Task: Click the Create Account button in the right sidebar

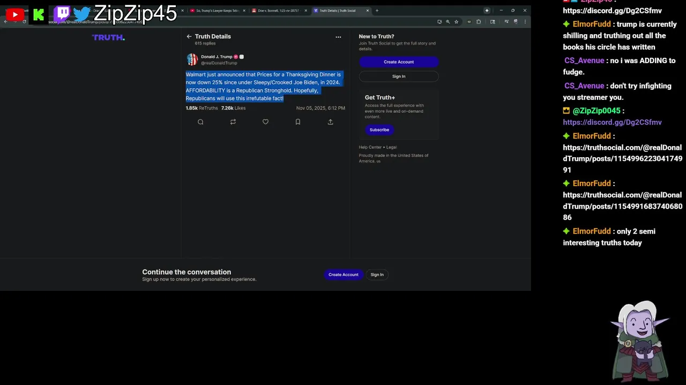Action: (x=399, y=62)
